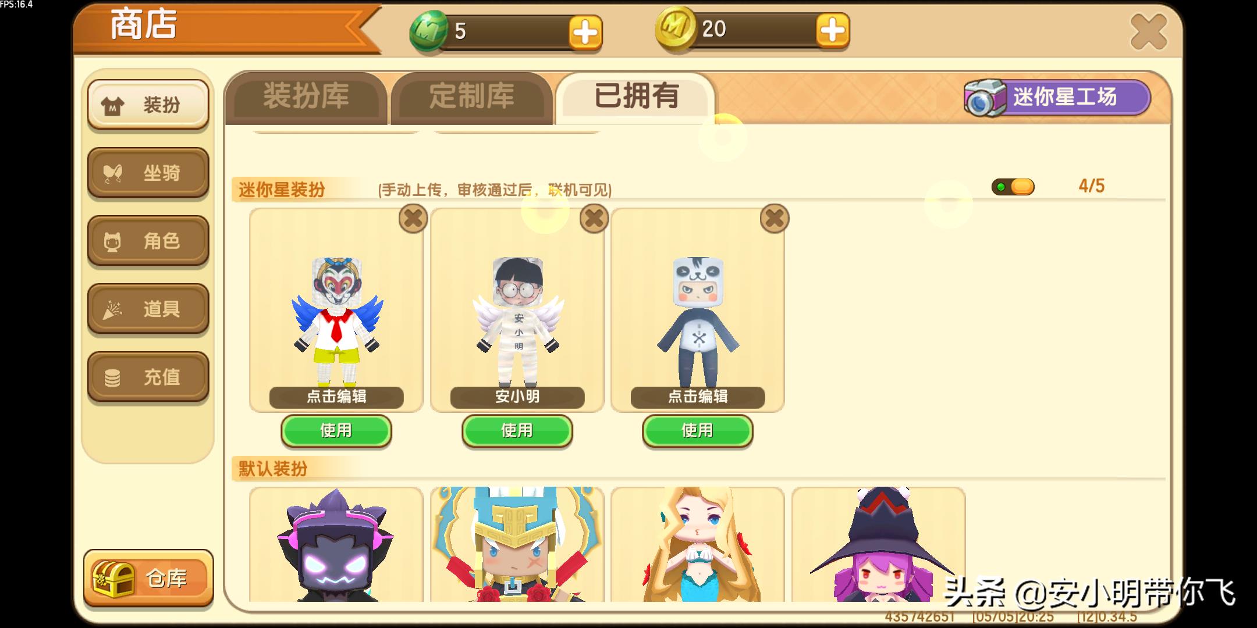
Task: Toggle the 迷你星装扮 visibility switch
Action: tap(1013, 187)
